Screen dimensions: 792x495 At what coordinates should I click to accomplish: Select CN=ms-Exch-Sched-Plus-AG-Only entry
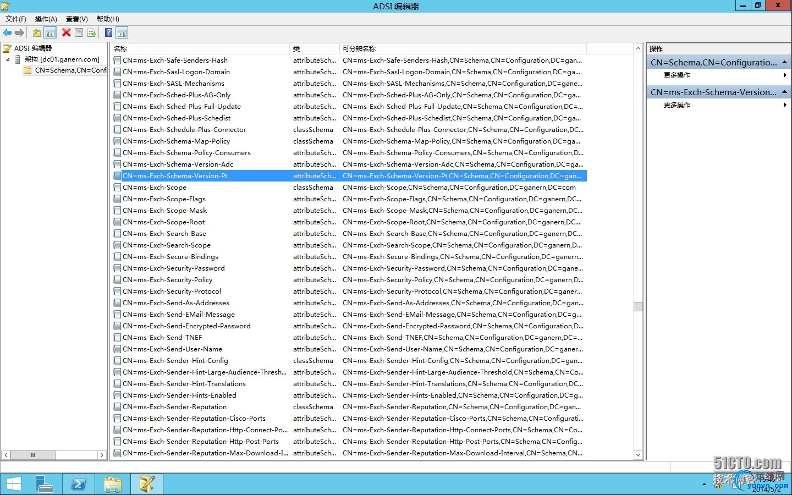coord(177,95)
